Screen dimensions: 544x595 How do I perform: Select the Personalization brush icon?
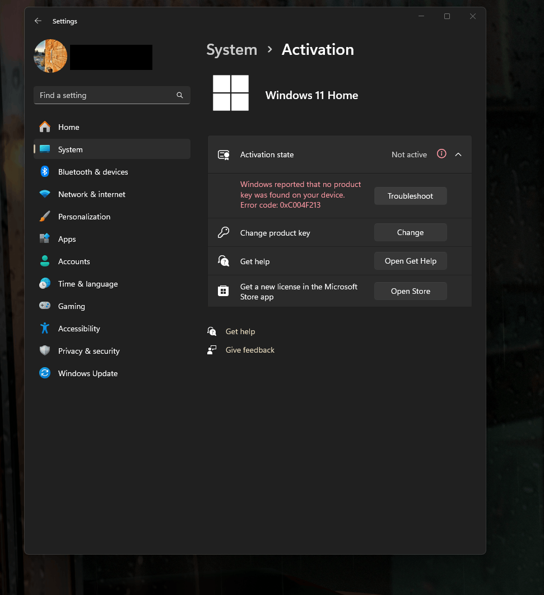coord(45,217)
